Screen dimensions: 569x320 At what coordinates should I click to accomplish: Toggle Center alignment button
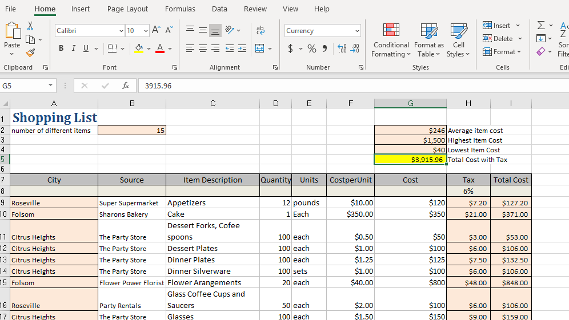pyautogui.click(x=203, y=48)
